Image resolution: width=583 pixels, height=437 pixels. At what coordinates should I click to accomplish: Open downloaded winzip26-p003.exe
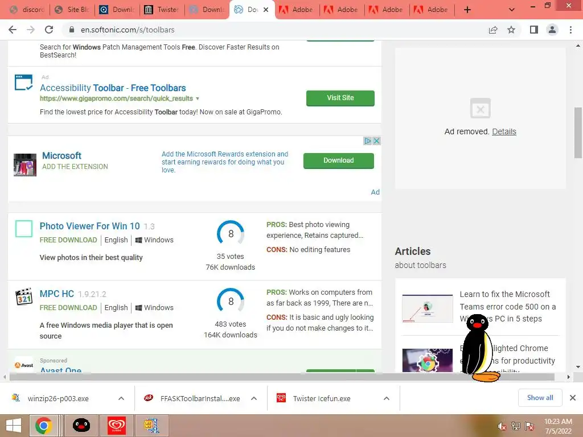click(58, 398)
